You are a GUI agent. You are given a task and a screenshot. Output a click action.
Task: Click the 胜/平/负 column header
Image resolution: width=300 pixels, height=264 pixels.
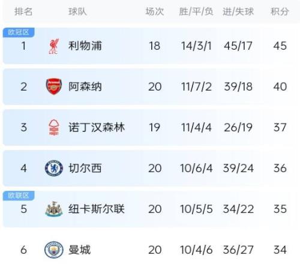pos(196,11)
